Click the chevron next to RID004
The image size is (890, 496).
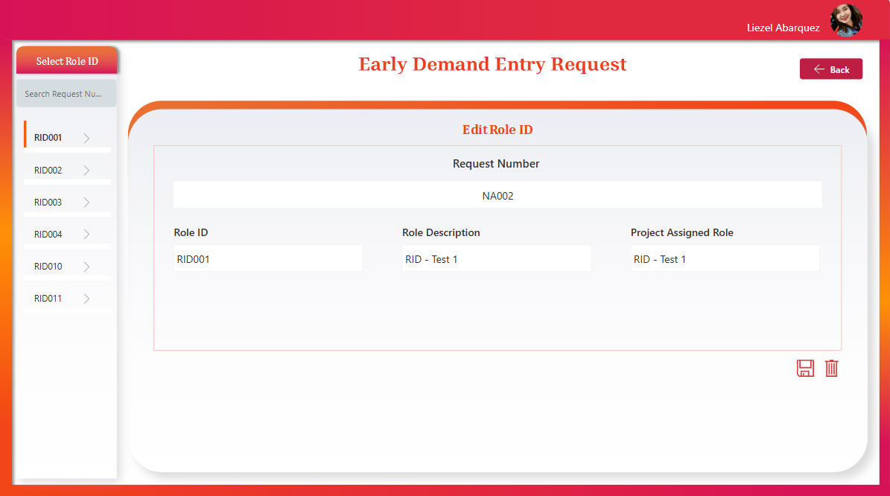[86, 235]
